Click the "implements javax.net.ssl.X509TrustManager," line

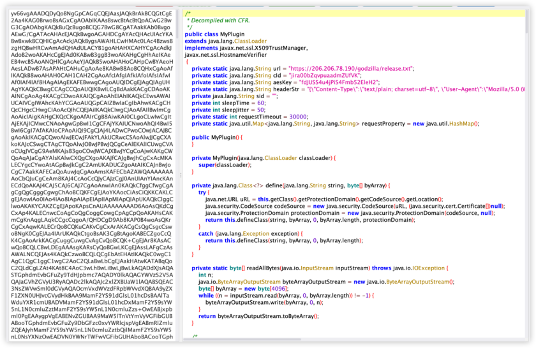pos(246,48)
